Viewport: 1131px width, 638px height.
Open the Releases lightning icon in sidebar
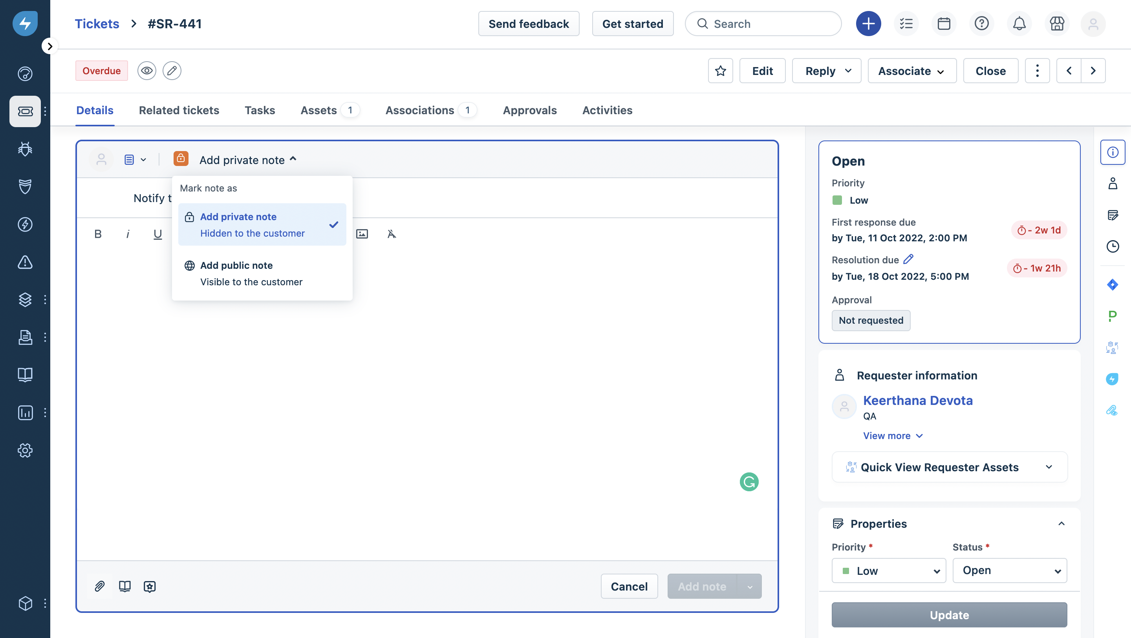pos(25,224)
